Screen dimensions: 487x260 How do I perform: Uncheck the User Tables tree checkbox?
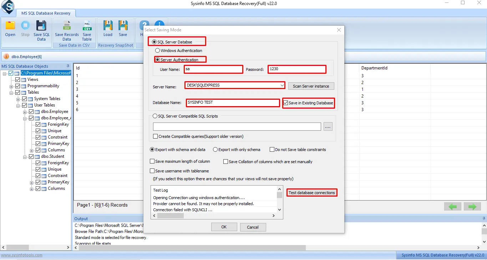(x=24, y=105)
